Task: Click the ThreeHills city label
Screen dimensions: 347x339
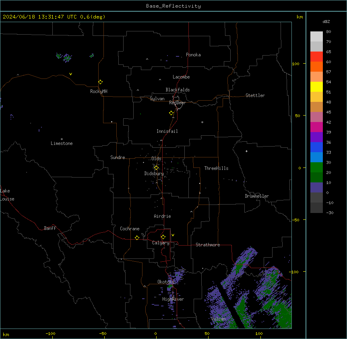Action: (216, 168)
